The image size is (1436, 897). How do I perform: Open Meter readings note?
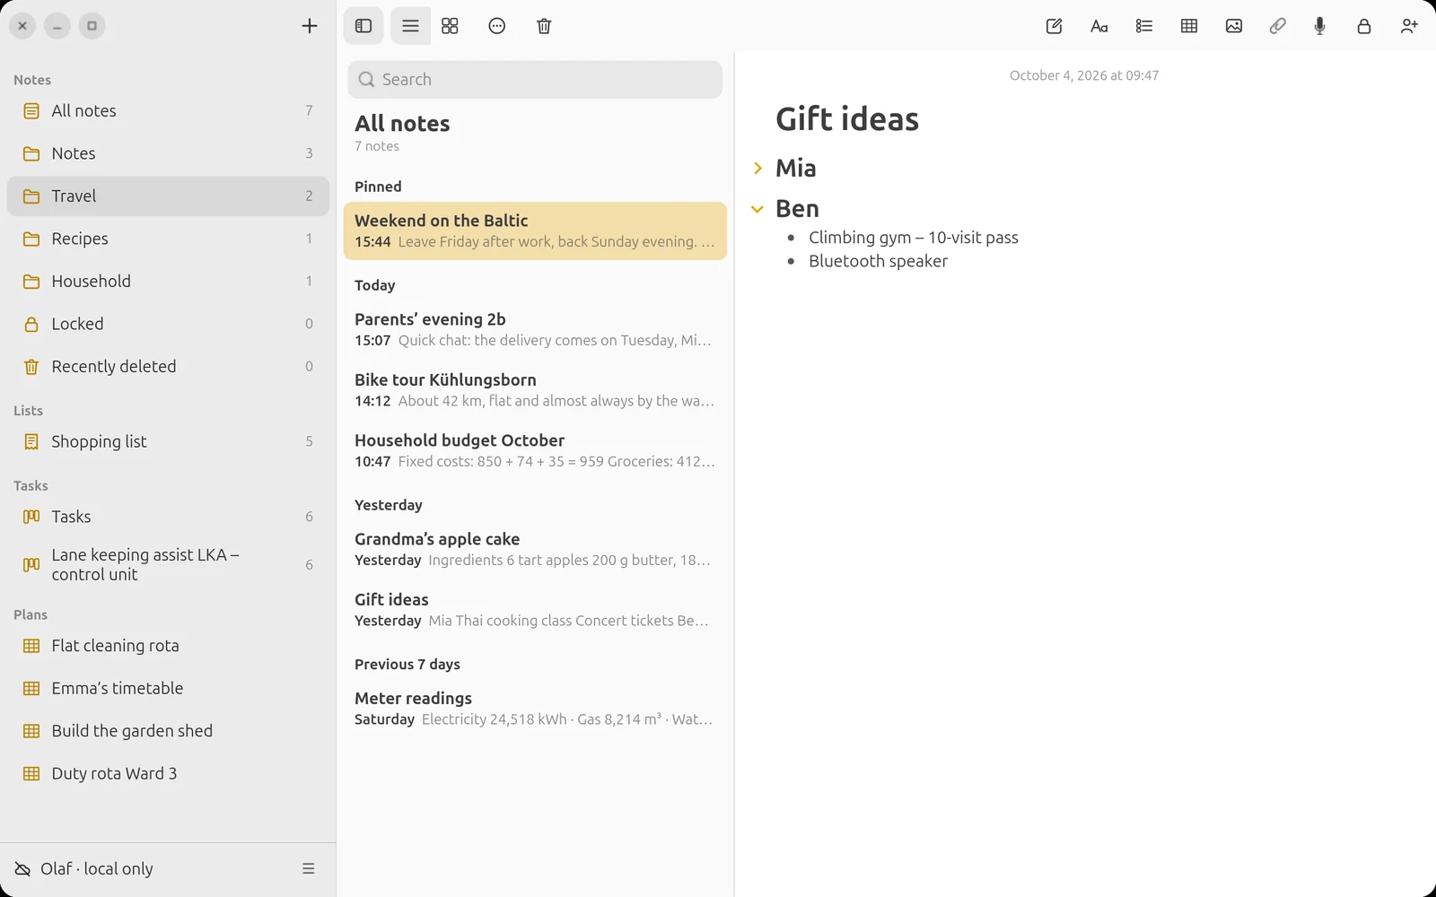[x=535, y=708]
